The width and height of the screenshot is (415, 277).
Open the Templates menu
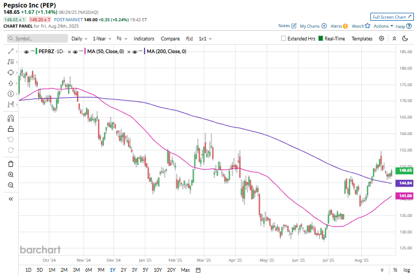click(362, 39)
